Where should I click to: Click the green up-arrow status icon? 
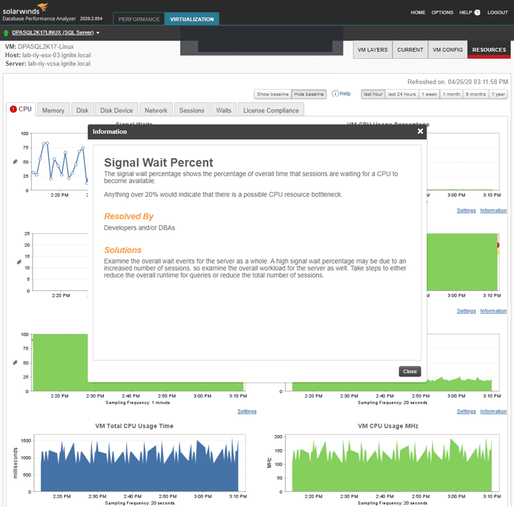pos(6,33)
